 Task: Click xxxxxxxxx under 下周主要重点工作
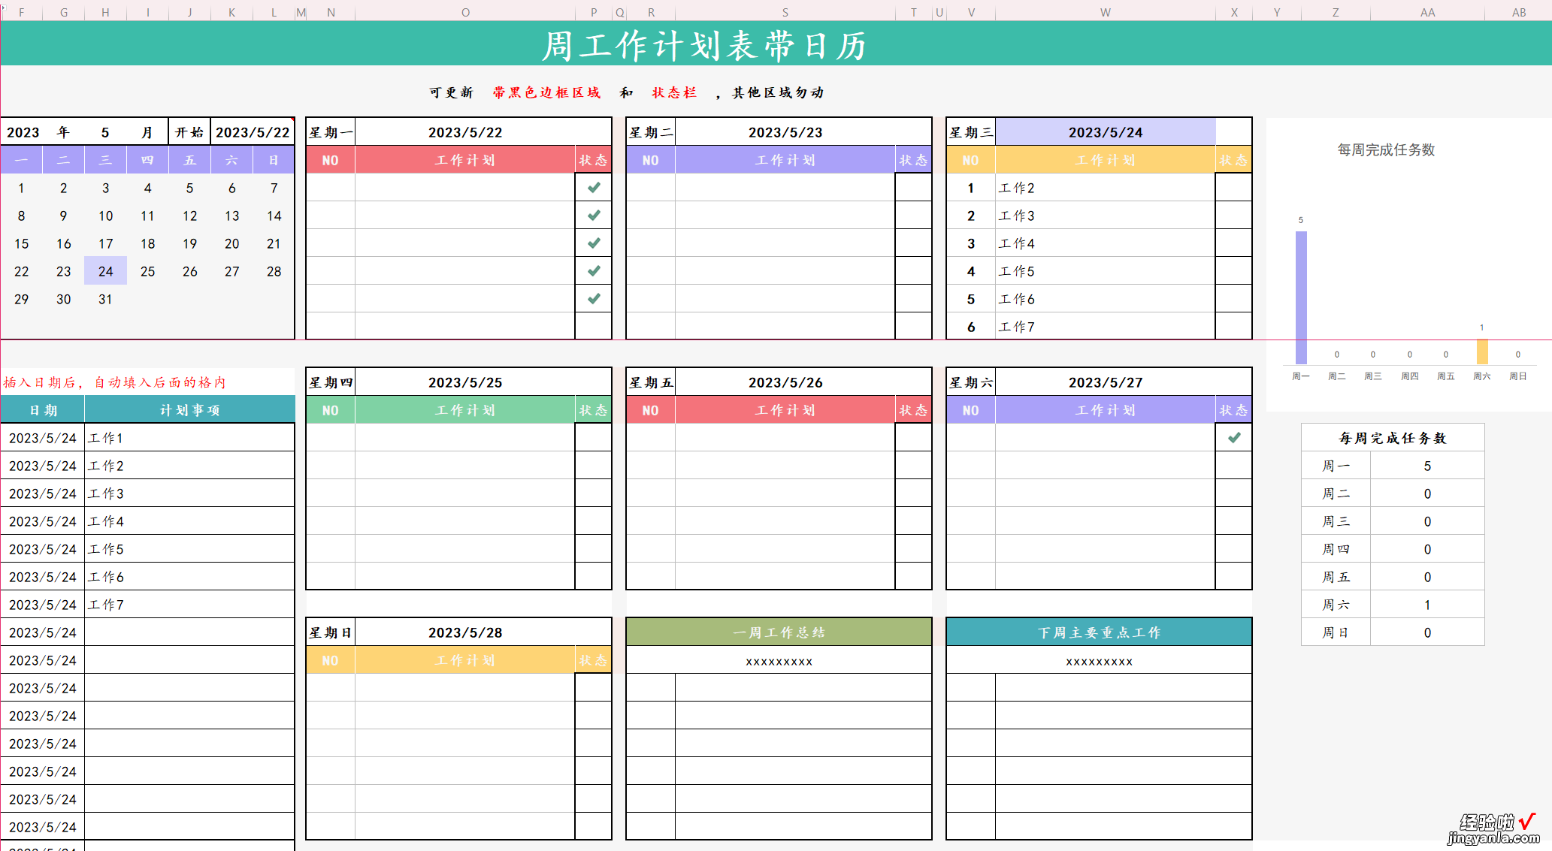click(1099, 662)
